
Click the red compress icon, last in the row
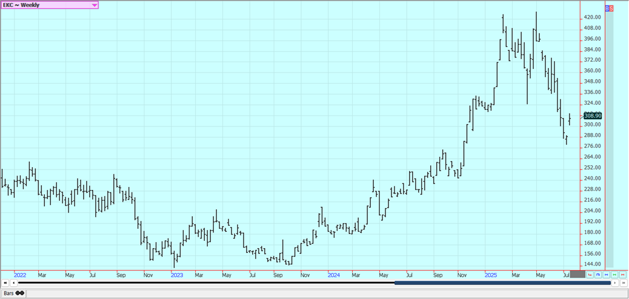pyautogui.click(x=622, y=274)
